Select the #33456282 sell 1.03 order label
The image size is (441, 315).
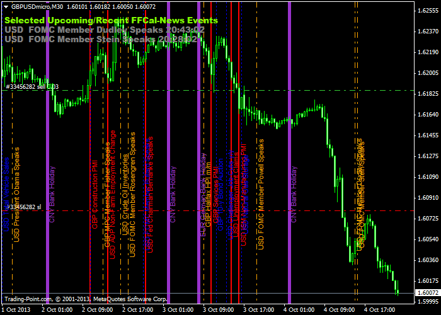[32, 87]
